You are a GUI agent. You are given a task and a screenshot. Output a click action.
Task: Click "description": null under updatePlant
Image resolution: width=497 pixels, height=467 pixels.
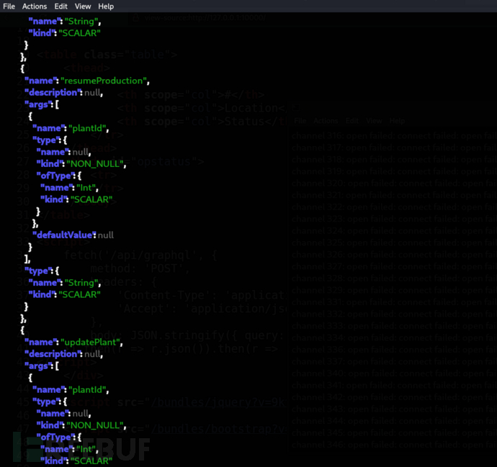pos(63,354)
